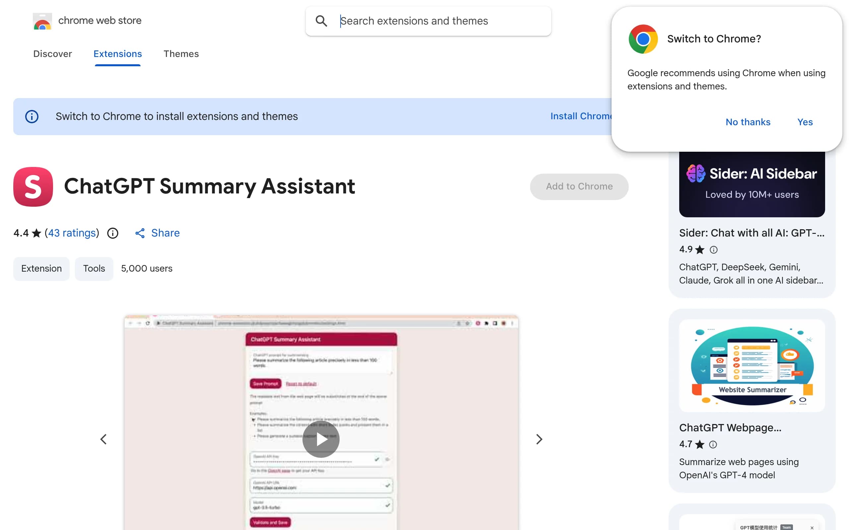The image size is (849, 530).
Task: Click the 5,000 users text
Action: pyautogui.click(x=147, y=269)
